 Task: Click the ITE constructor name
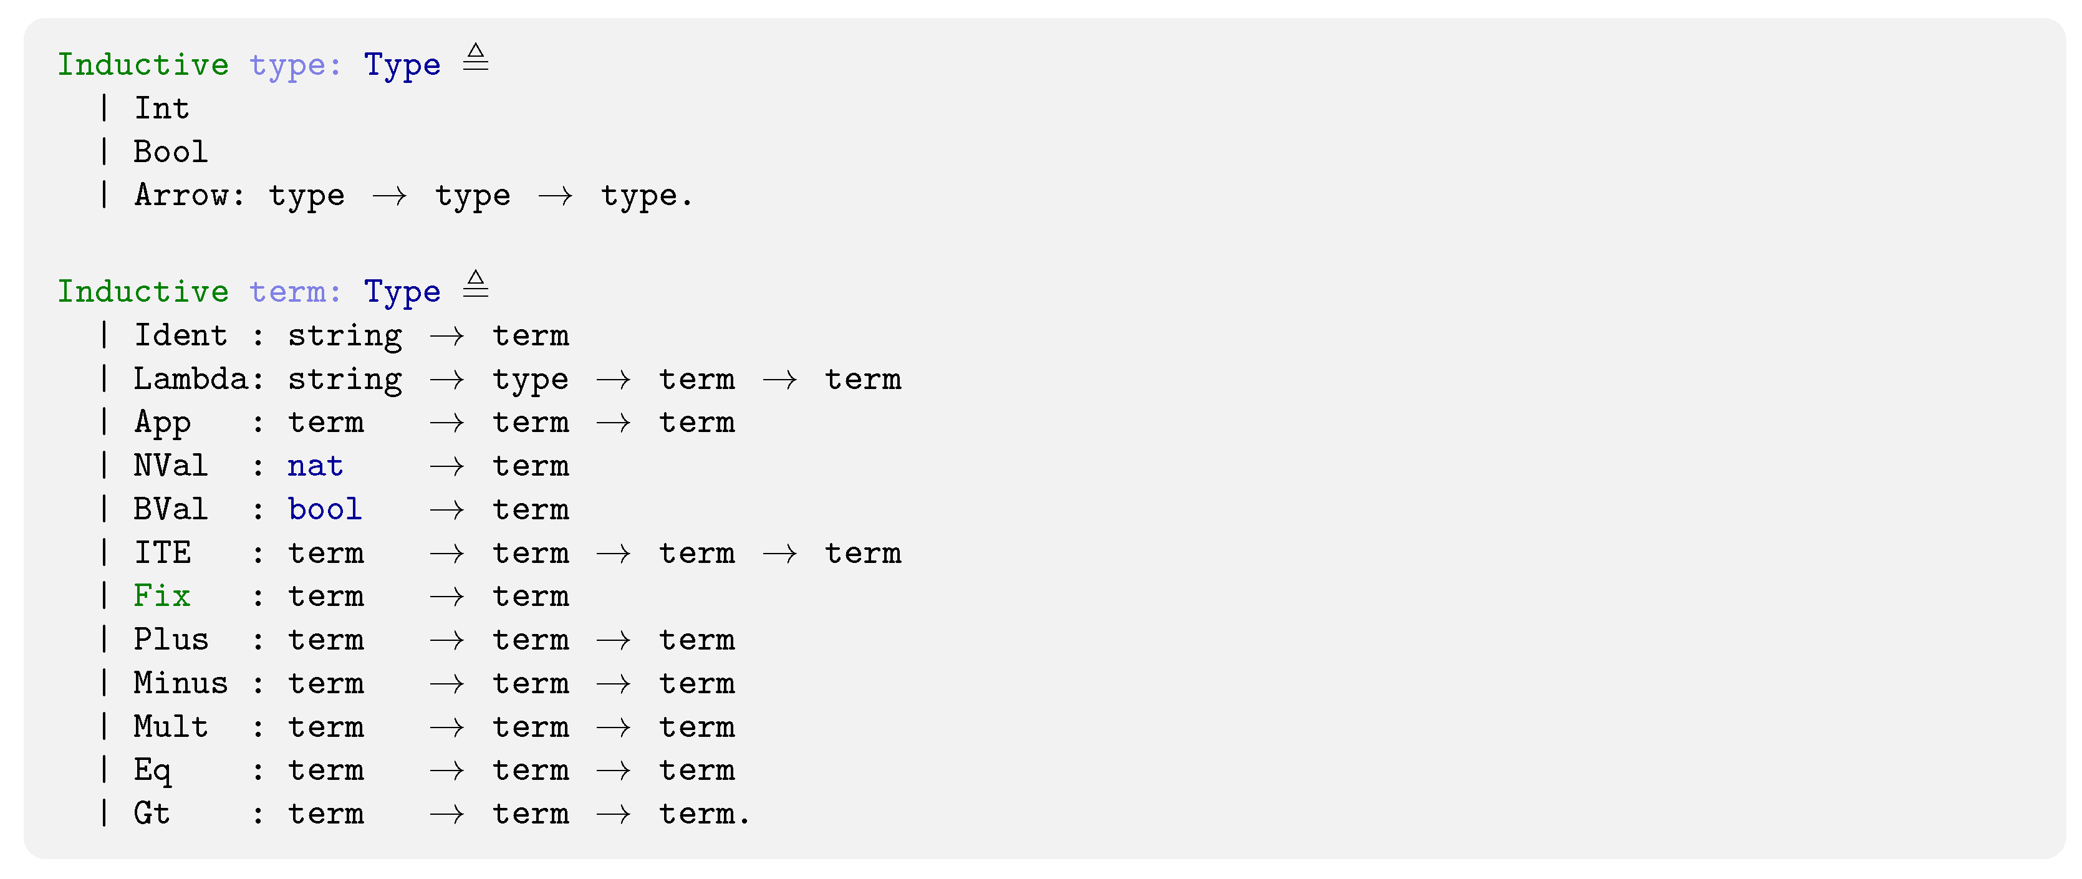click(x=163, y=554)
